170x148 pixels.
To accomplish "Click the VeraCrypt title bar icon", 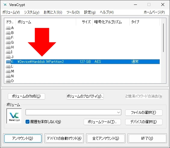I will coord(5,5).
